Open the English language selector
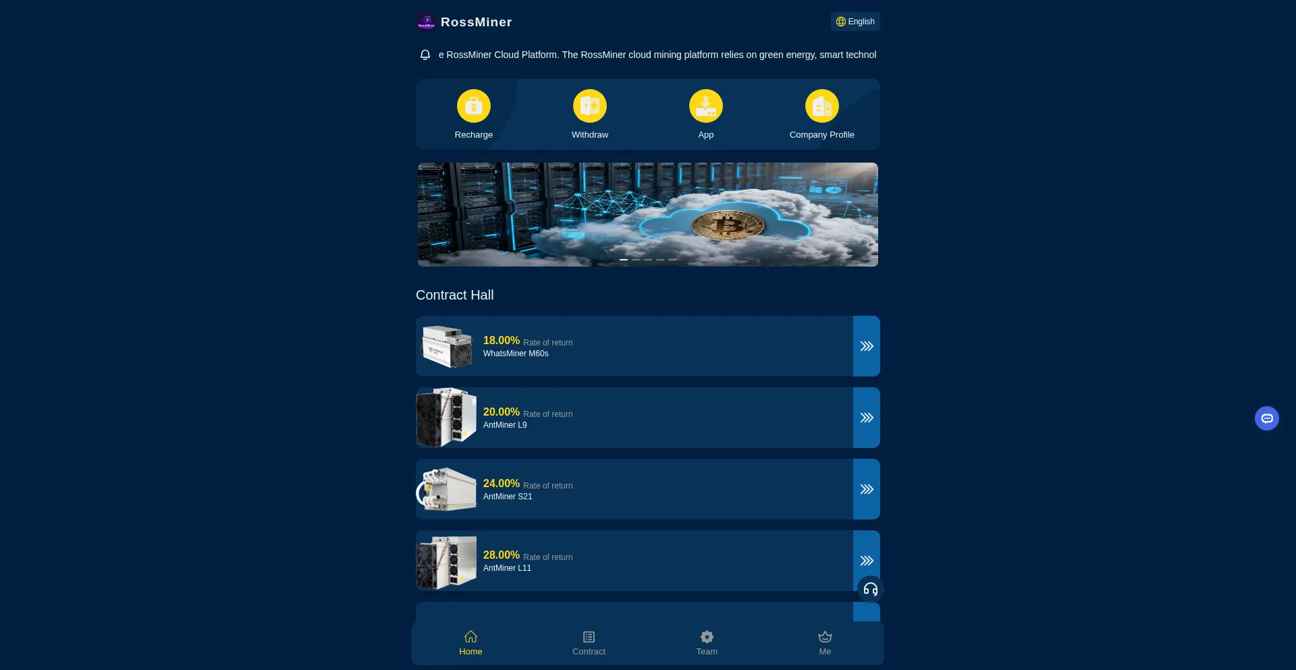The height and width of the screenshot is (670, 1296). pyautogui.click(x=855, y=22)
